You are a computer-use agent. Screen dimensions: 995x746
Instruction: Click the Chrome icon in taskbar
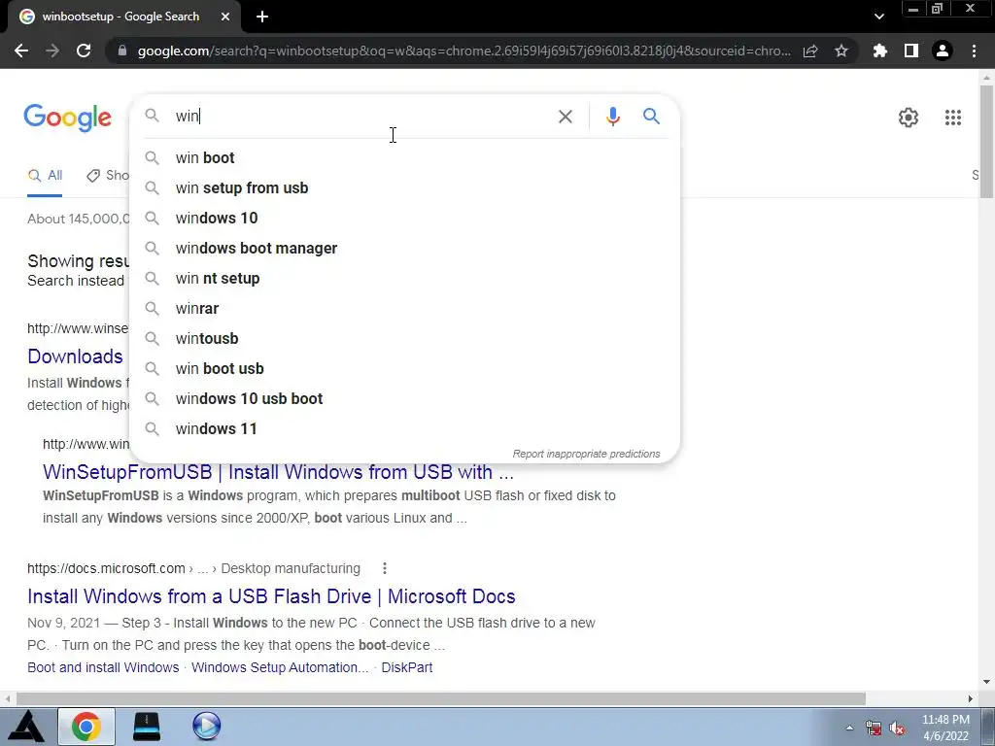click(x=86, y=727)
